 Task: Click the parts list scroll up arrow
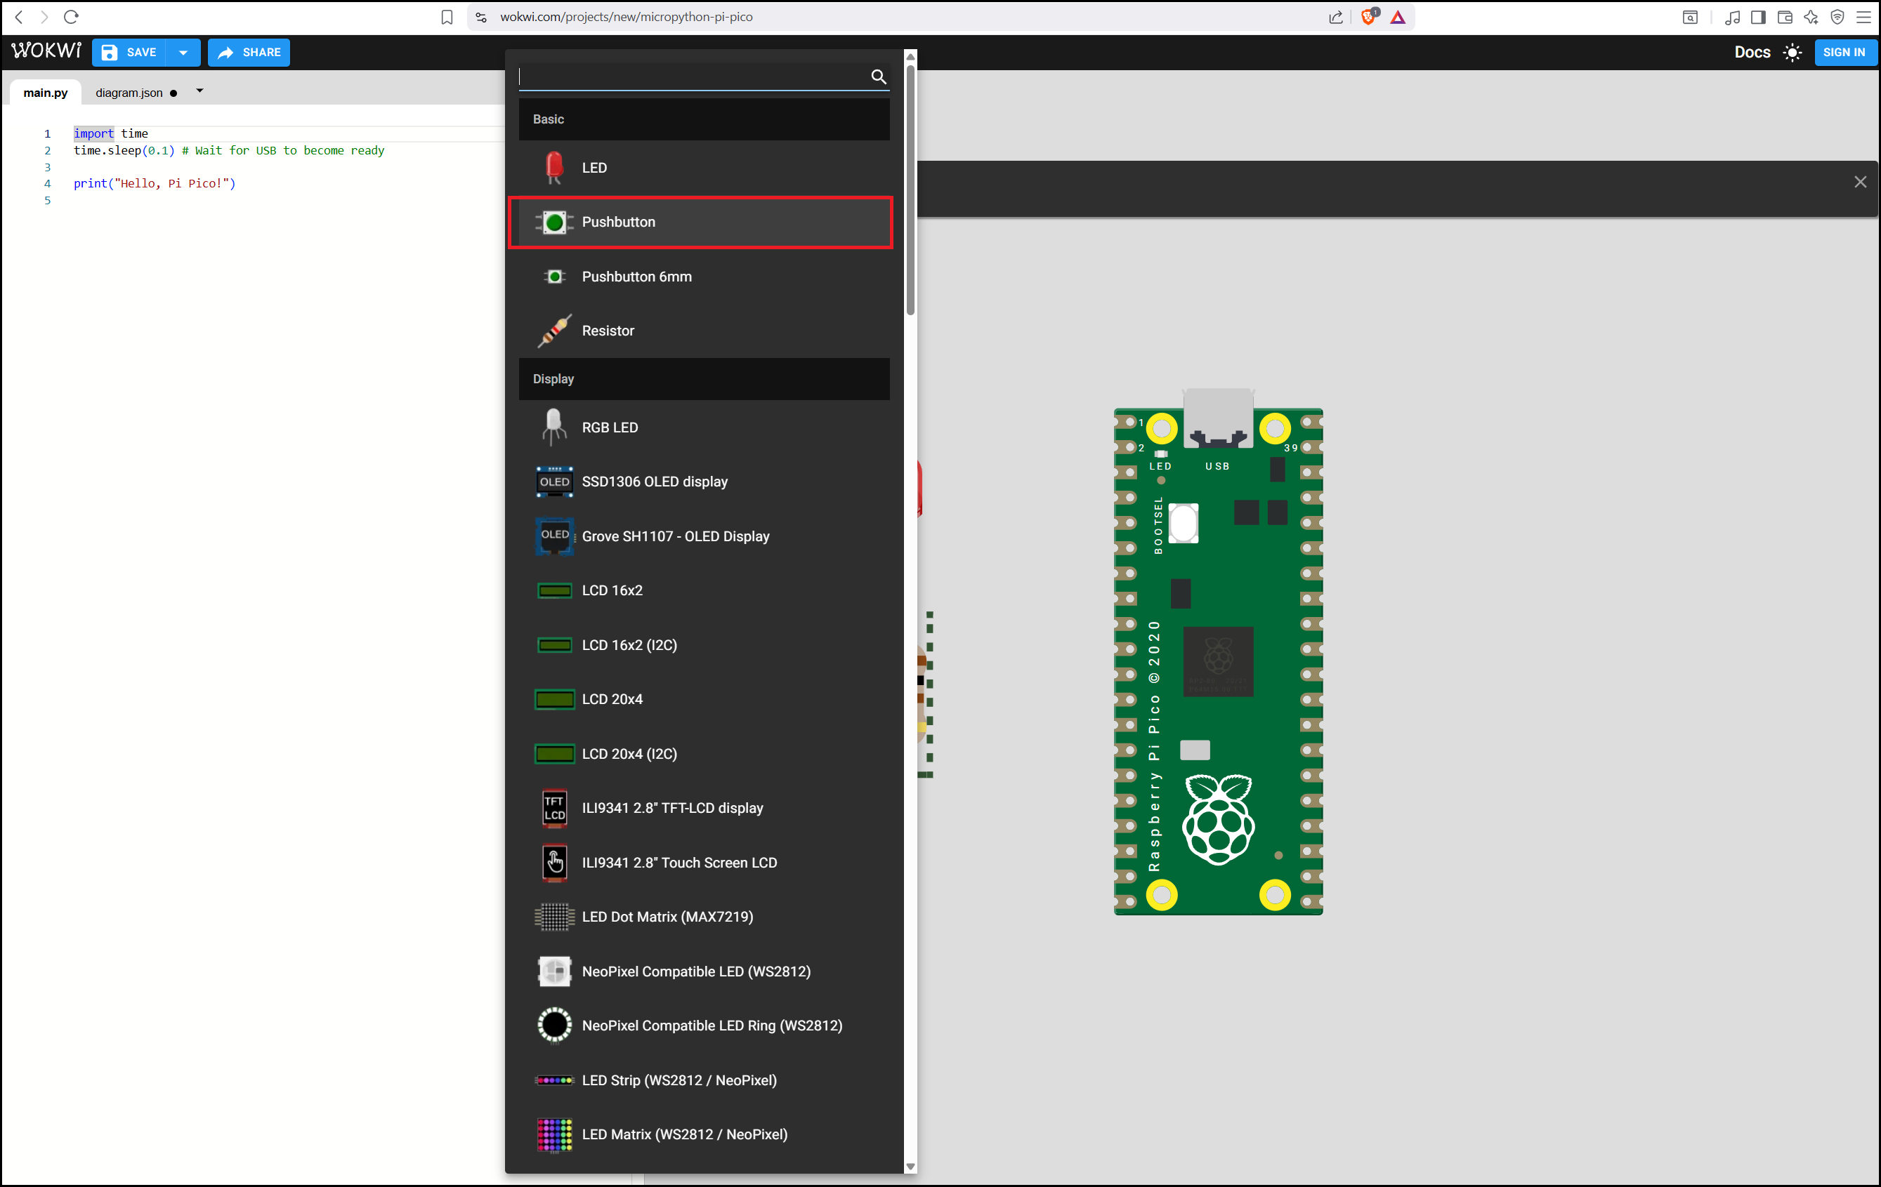click(x=910, y=56)
